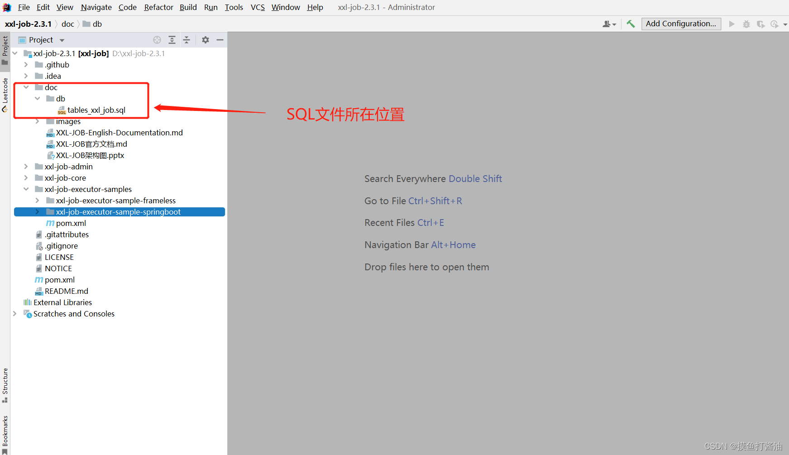Open the VCS menu
The image size is (789, 455).
258,7
